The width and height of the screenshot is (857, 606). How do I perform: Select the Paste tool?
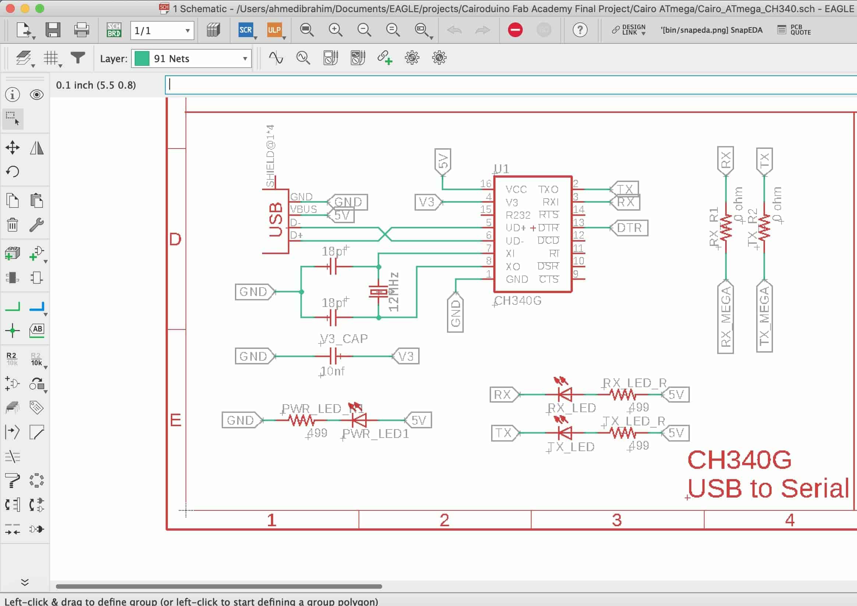pos(36,201)
